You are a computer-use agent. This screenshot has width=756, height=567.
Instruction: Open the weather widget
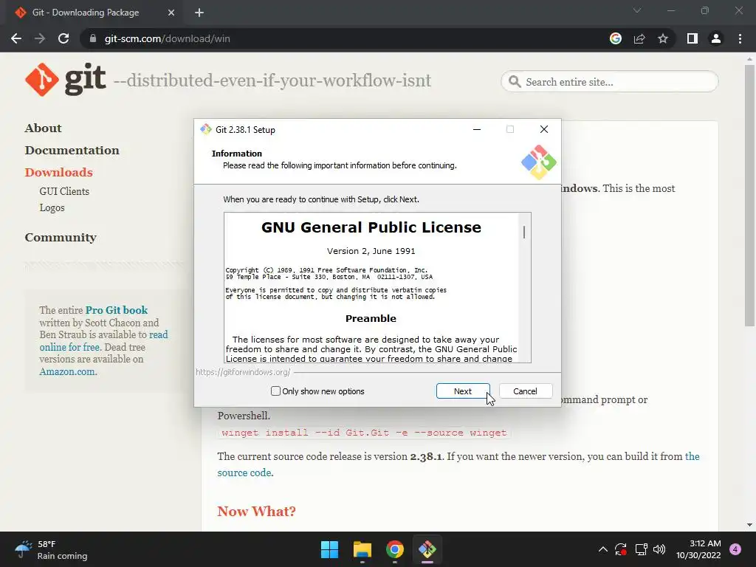click(51, 549)
